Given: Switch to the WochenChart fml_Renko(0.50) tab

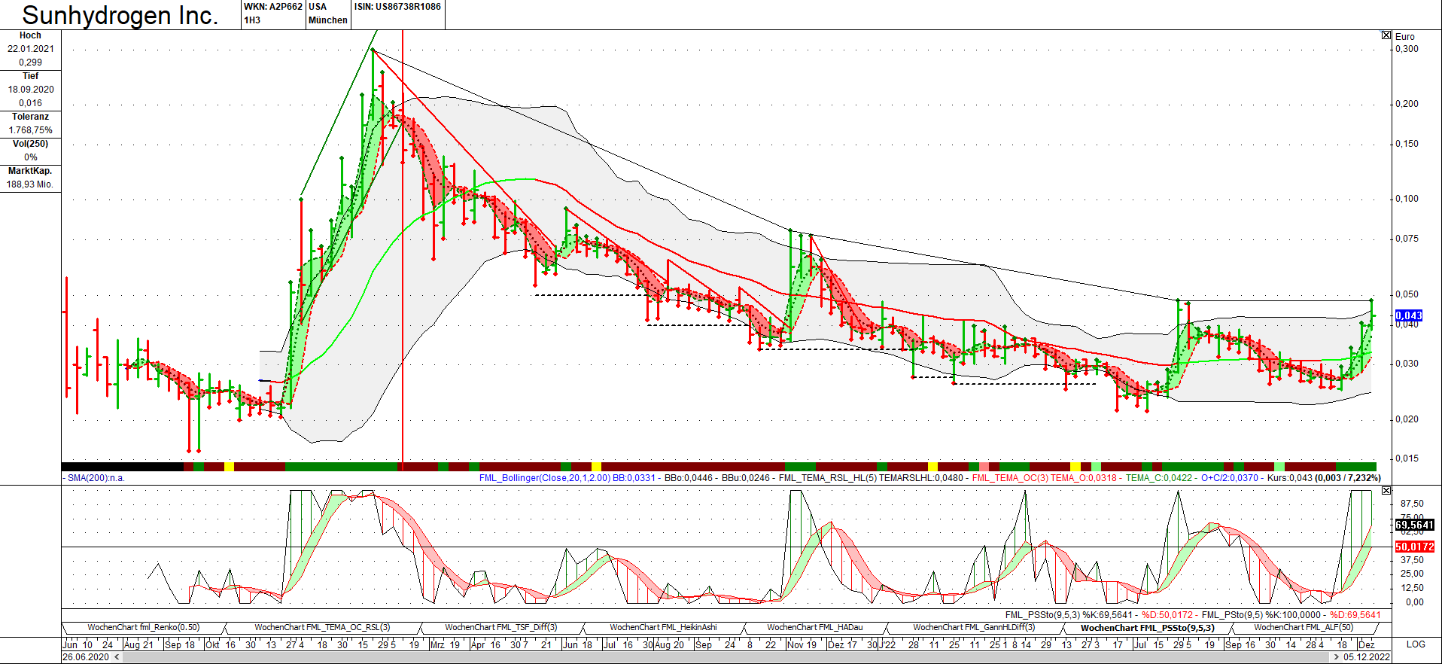Looking at the screenshot, I should (x=143, y=627).
